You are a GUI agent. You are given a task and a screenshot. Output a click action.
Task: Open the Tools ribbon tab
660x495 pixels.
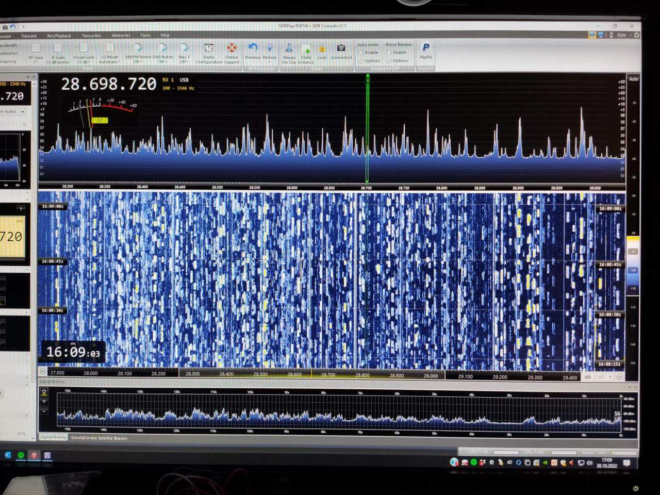click(x=146, y=36)
